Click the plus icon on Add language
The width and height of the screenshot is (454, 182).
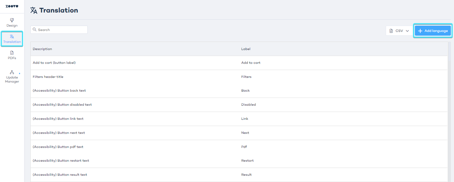tap(420, 30)
